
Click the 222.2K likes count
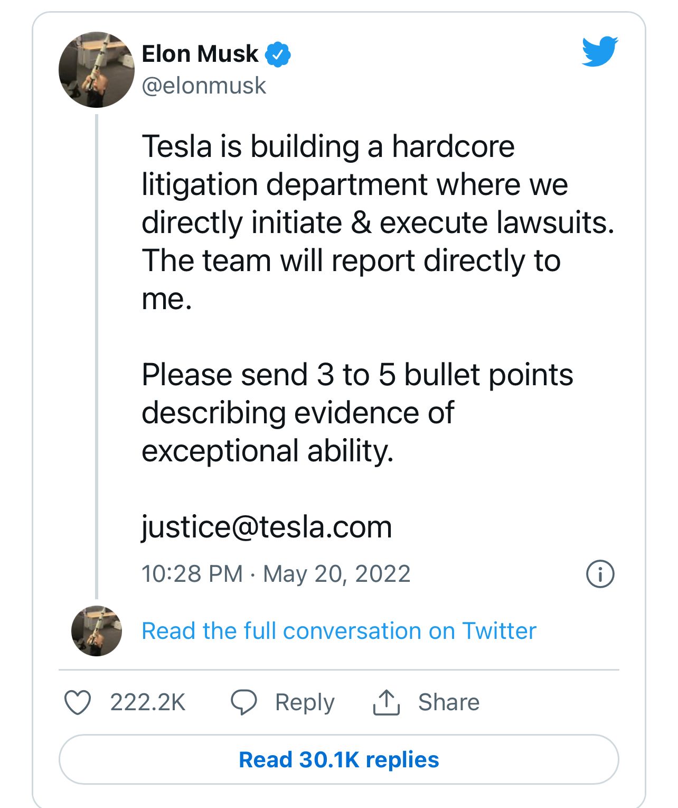click(x=148, y=702)
